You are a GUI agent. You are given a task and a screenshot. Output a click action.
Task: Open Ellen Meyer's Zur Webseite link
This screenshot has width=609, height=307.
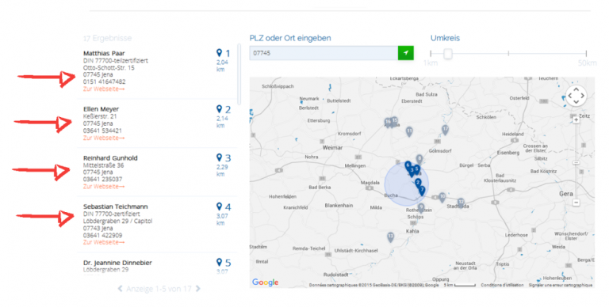point(104,138)
